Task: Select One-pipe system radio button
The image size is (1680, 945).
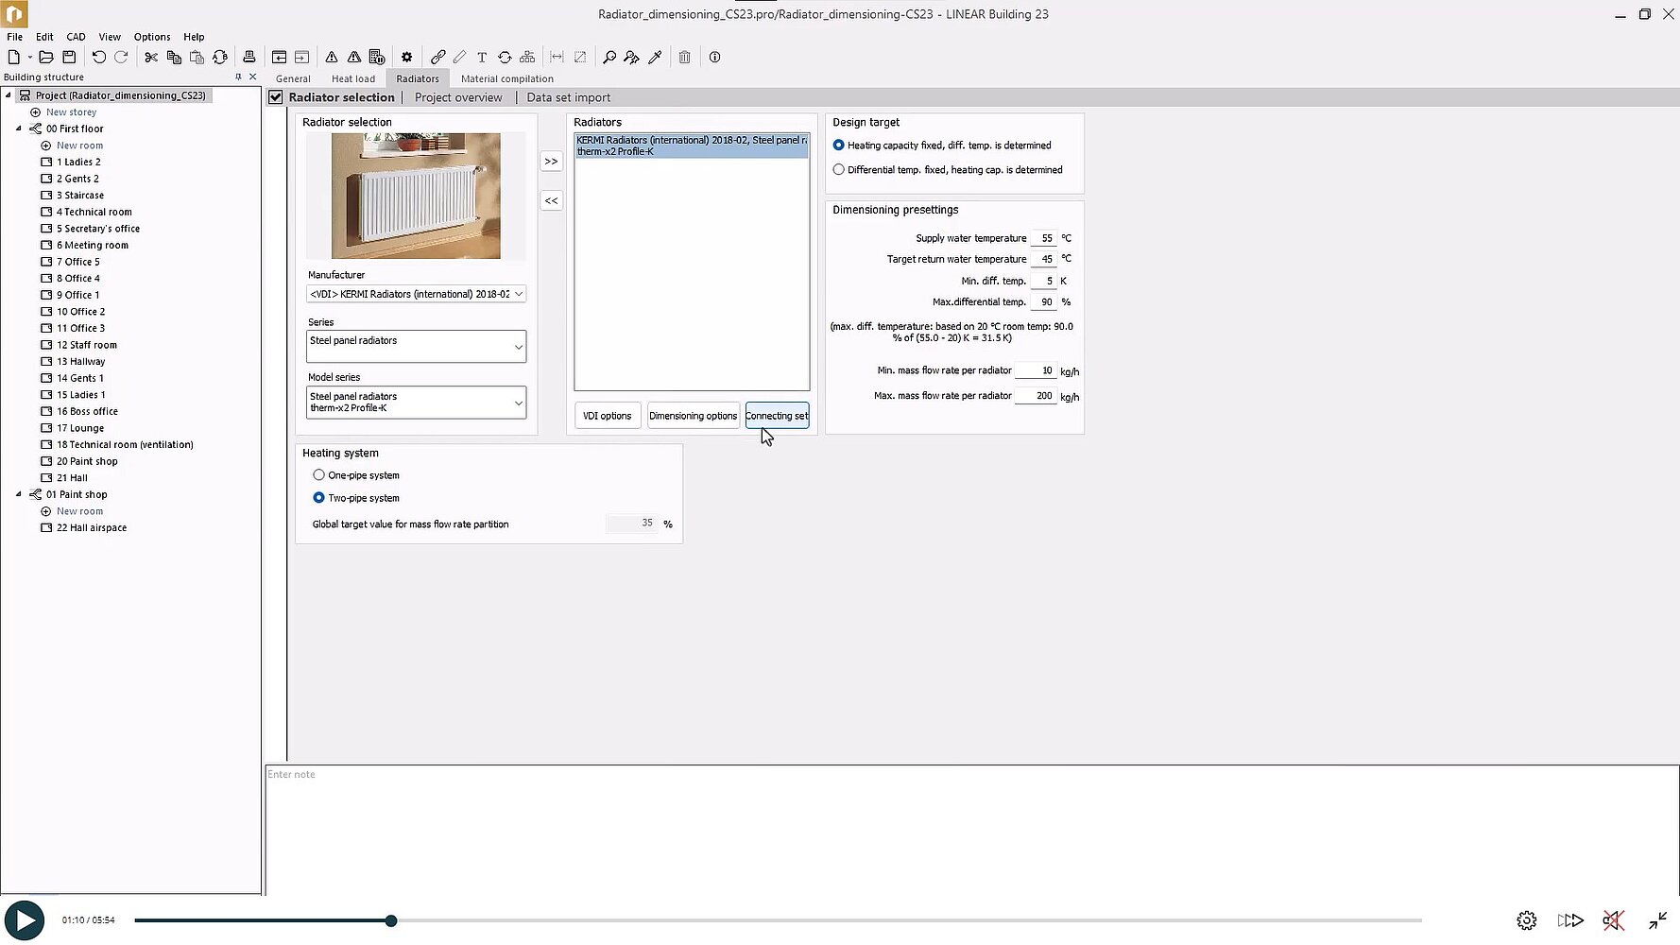Action: [x=319, y=475]
